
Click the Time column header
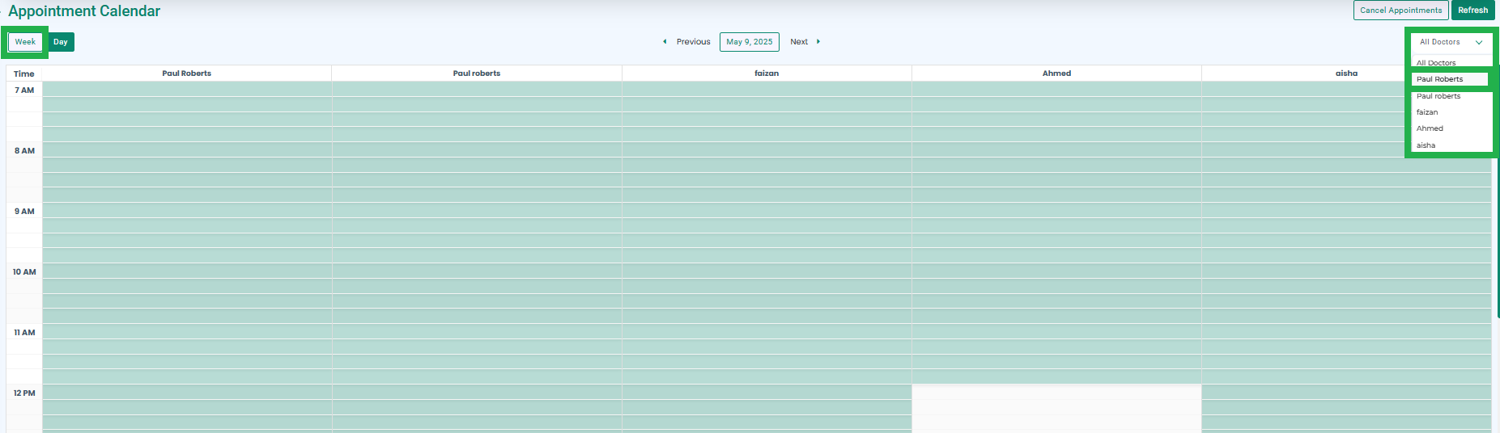[x=24, y=74]
